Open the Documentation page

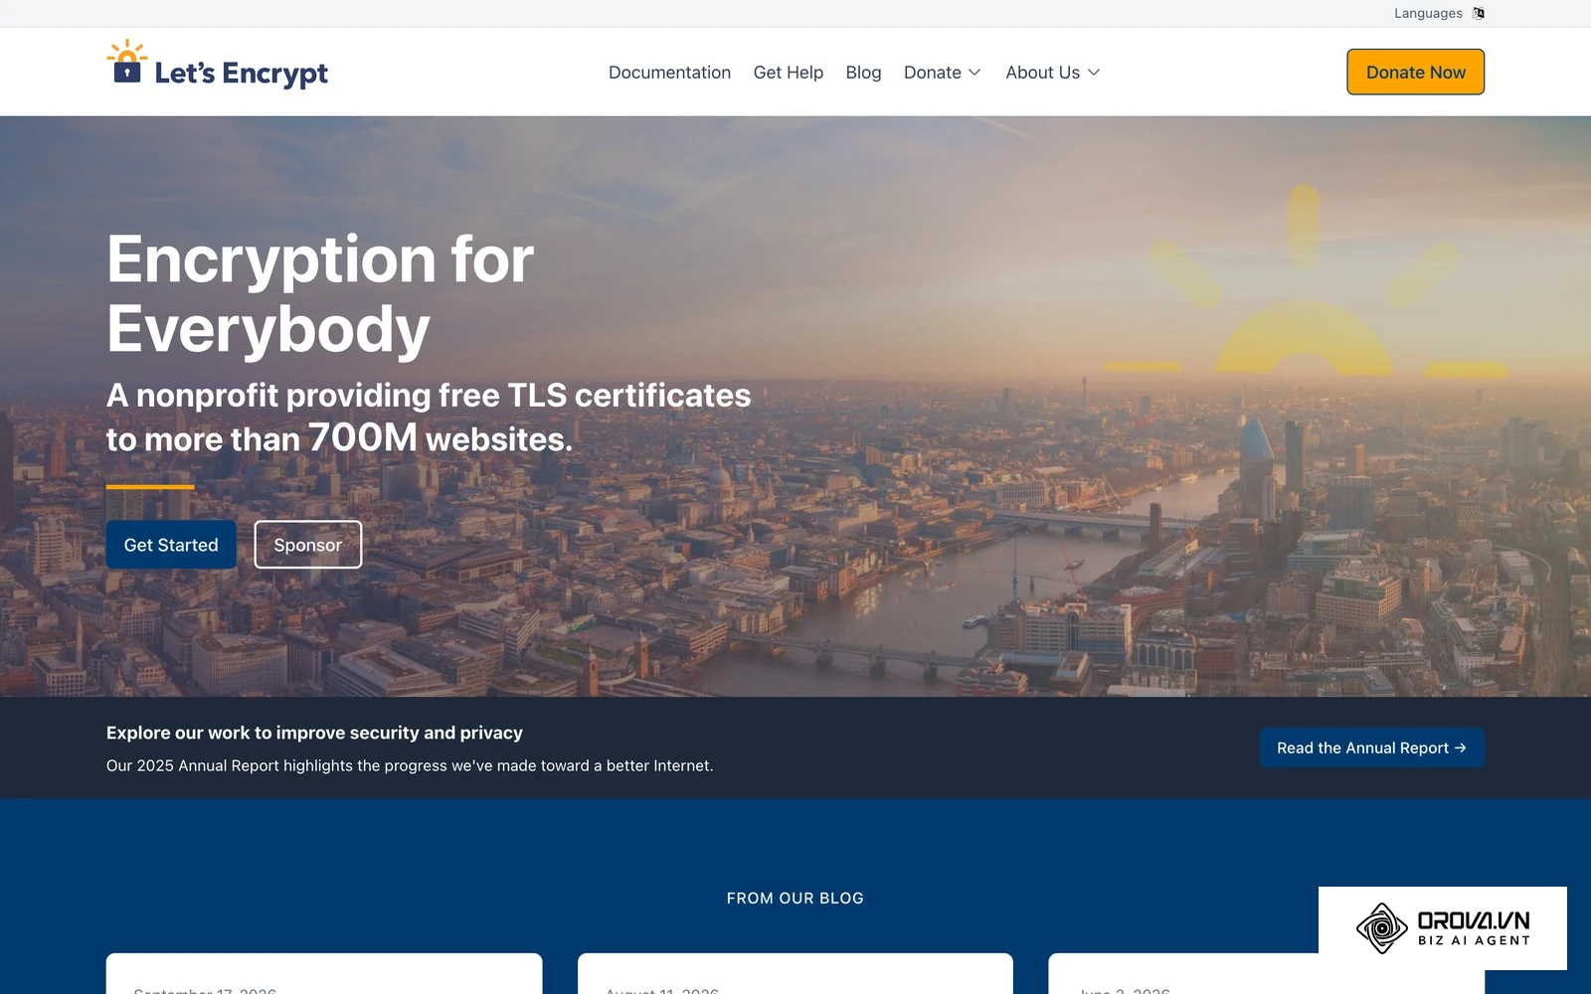pos(669,73)
